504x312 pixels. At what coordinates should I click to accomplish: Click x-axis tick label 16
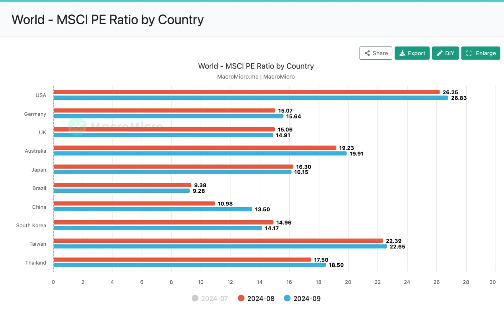pyautogui.click(x=289, y=282)
